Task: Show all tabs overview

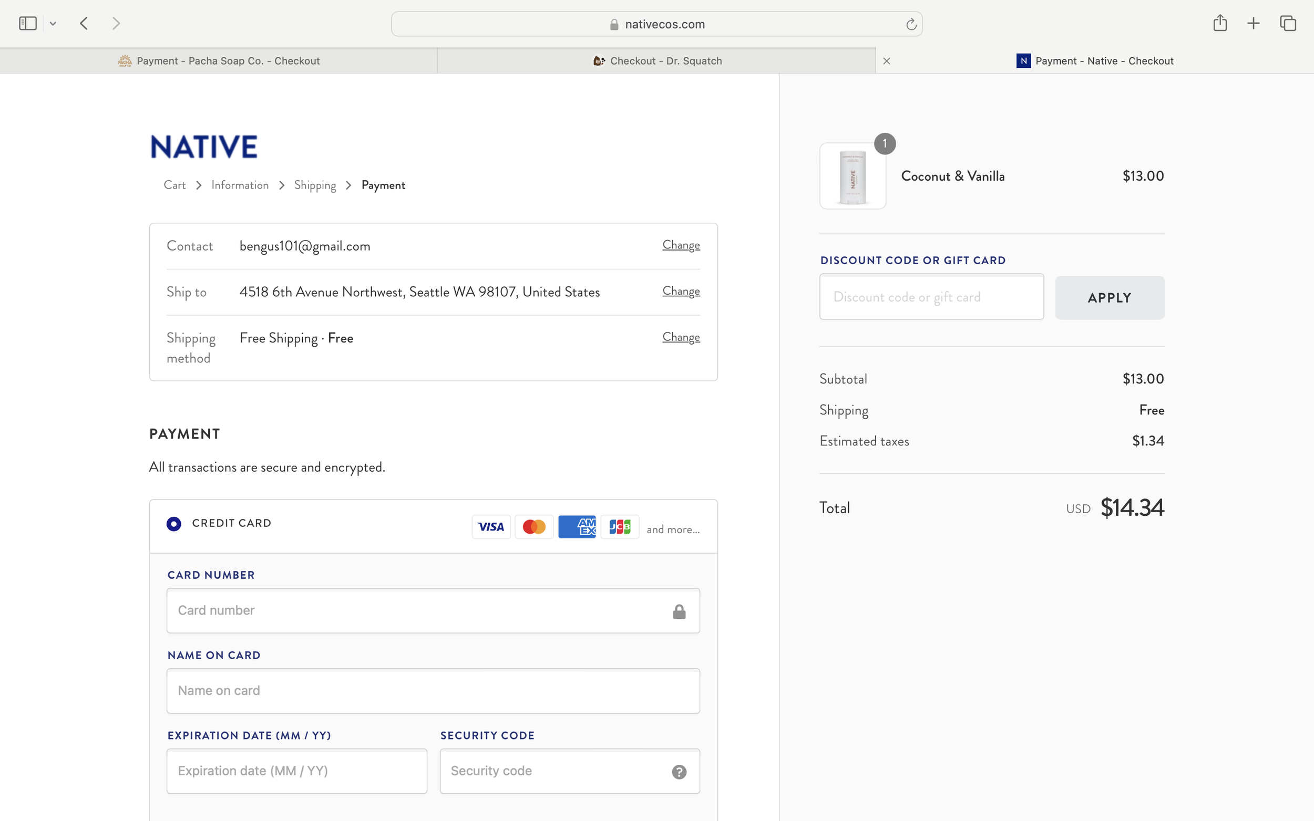Action: pyautogui.click(x=1287, y=23)
